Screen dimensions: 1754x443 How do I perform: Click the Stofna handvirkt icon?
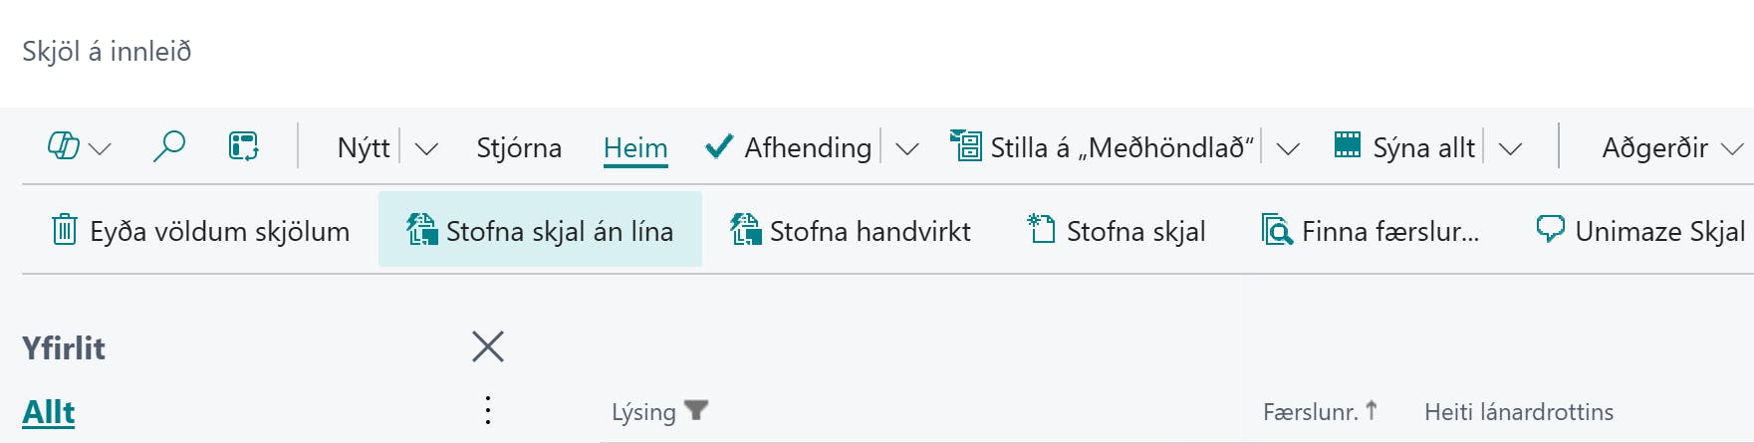(745, 230)
